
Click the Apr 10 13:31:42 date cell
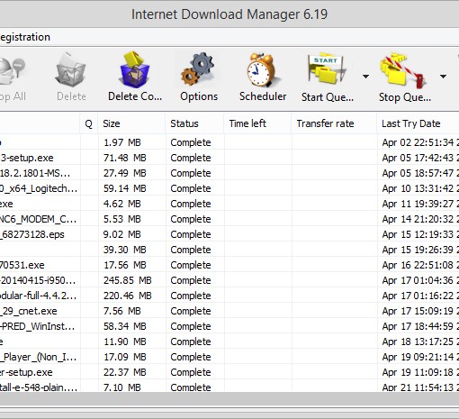click(x=420, y=188)
